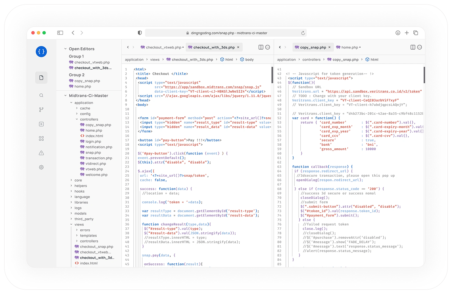Add a new browser tab
Image resolution: width=452 pixels, height=294 pixels.
point(407,33)
